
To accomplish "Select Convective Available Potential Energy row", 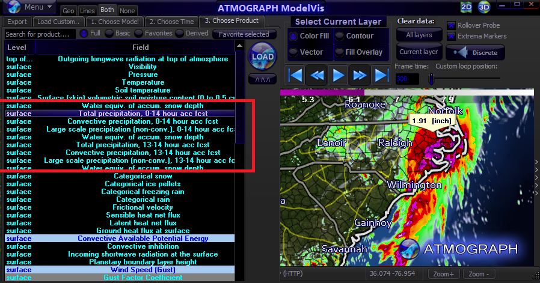I will [120, 239].
